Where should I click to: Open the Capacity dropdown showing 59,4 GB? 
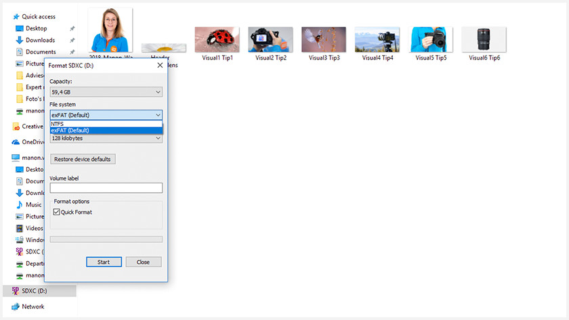106,92
